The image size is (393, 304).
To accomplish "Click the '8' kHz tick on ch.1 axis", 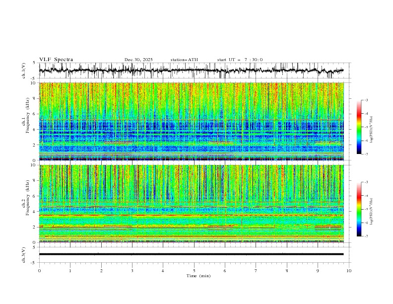I will 35,98.
